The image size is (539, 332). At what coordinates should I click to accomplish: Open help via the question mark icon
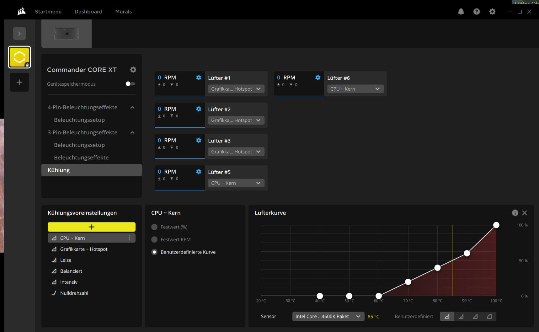(x=477, y=12)
